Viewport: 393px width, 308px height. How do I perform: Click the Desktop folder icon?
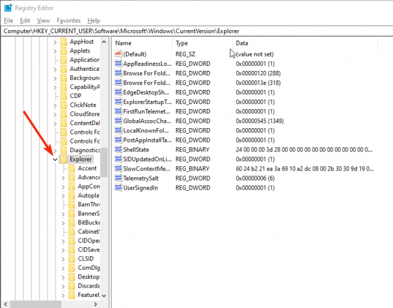click(x=72, y=277)
